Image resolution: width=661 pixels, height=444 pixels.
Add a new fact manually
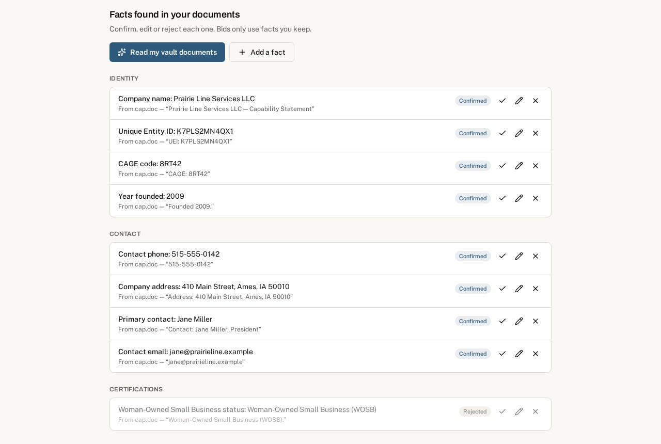click(x=262, y=52)
